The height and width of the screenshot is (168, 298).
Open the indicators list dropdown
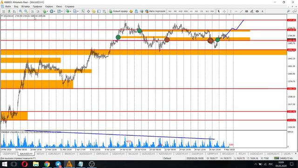[x=45, y=11]
